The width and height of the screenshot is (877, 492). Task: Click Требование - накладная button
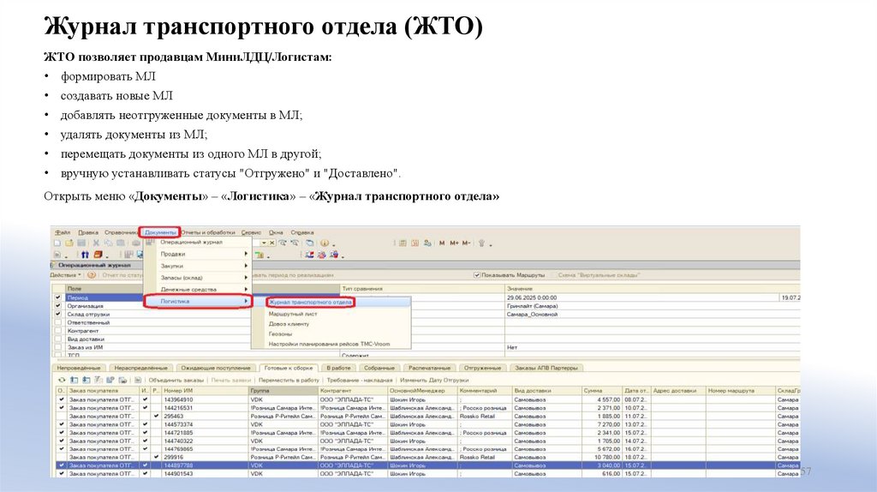360,380
